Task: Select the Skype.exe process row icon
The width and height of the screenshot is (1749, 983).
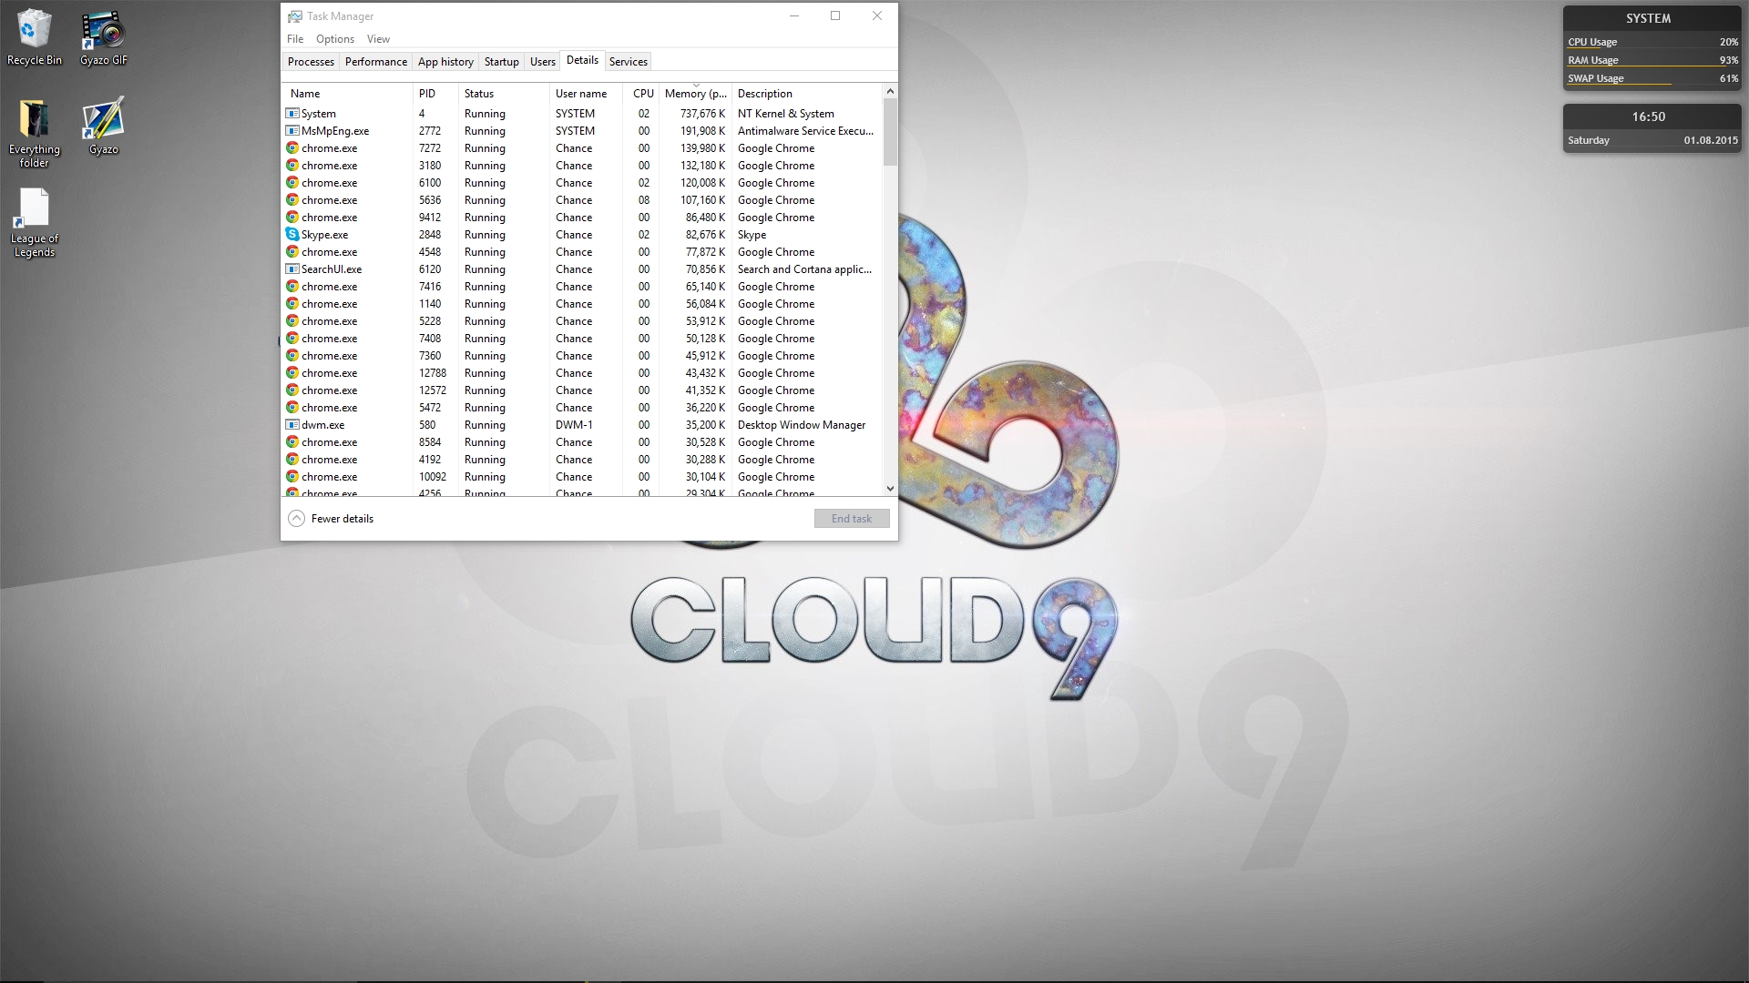Action: point(292,235)
